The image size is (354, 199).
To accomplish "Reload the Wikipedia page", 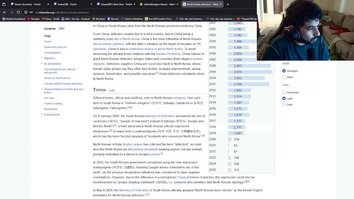I will pyautogui.click(x=18, y=12).
